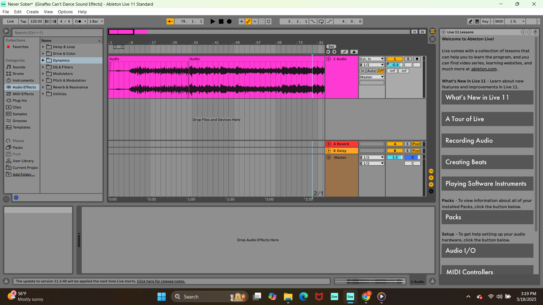Image resolution: width=543 pixels, height=305 pixels.
Task: Open the File menu
Action: (6, 12)
